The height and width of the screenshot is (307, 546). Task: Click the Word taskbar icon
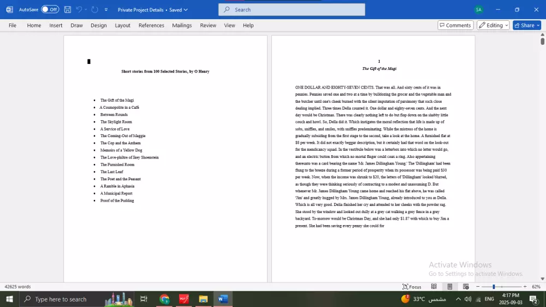(223, 299)
